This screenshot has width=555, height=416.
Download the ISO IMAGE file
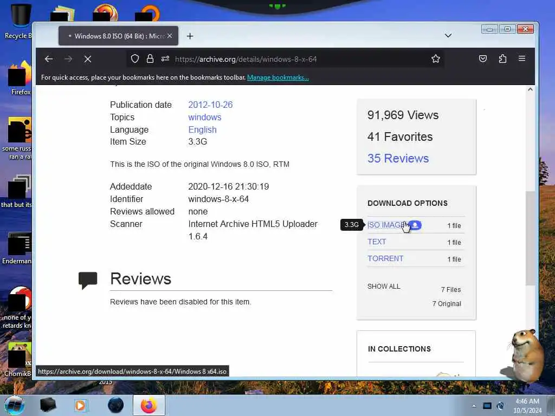(386, 225)
